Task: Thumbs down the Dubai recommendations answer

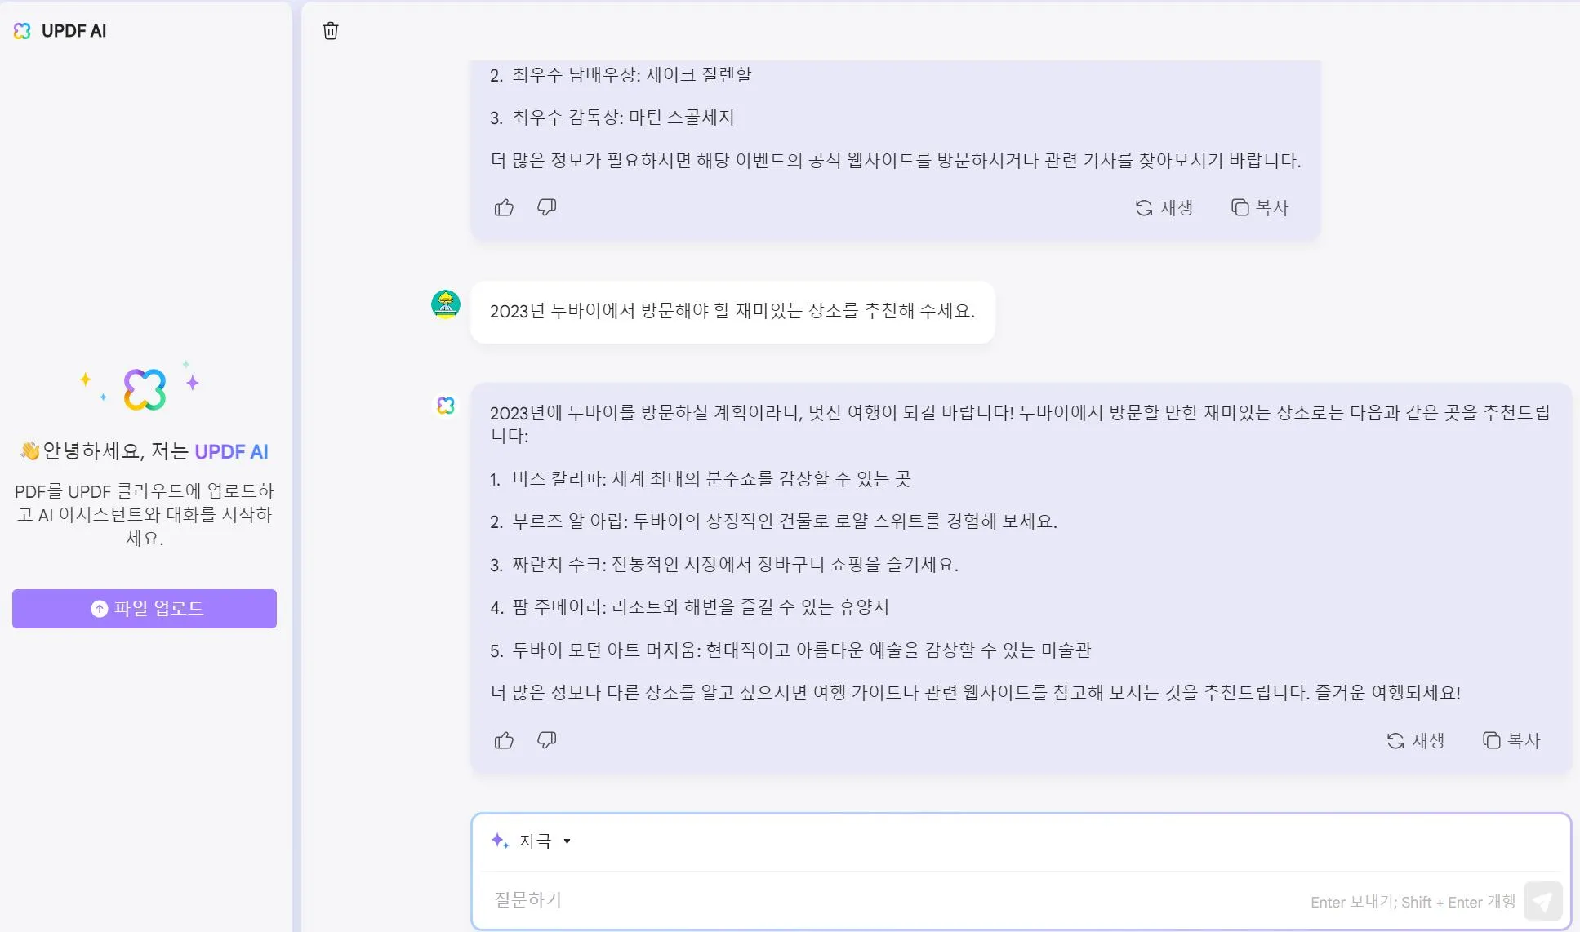Action: tap(546, 740)
